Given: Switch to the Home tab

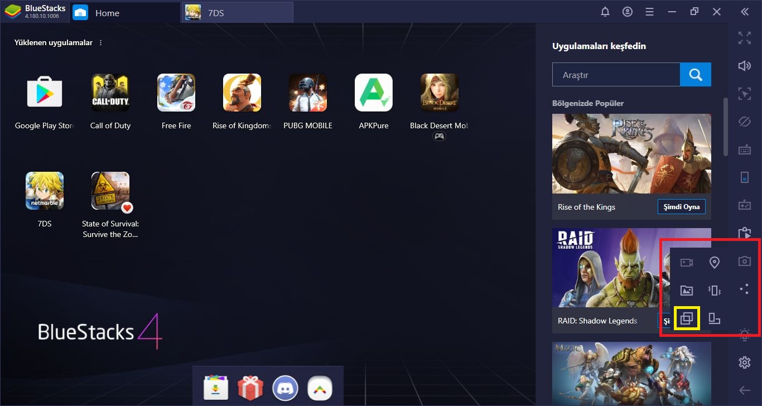Looking at the screenshot, I should point(125,12).
